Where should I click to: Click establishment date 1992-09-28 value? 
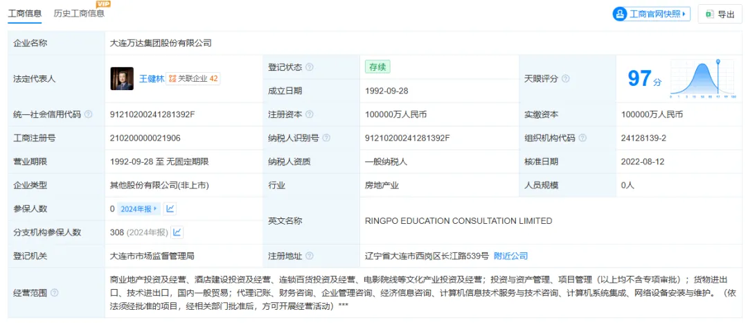386,91
